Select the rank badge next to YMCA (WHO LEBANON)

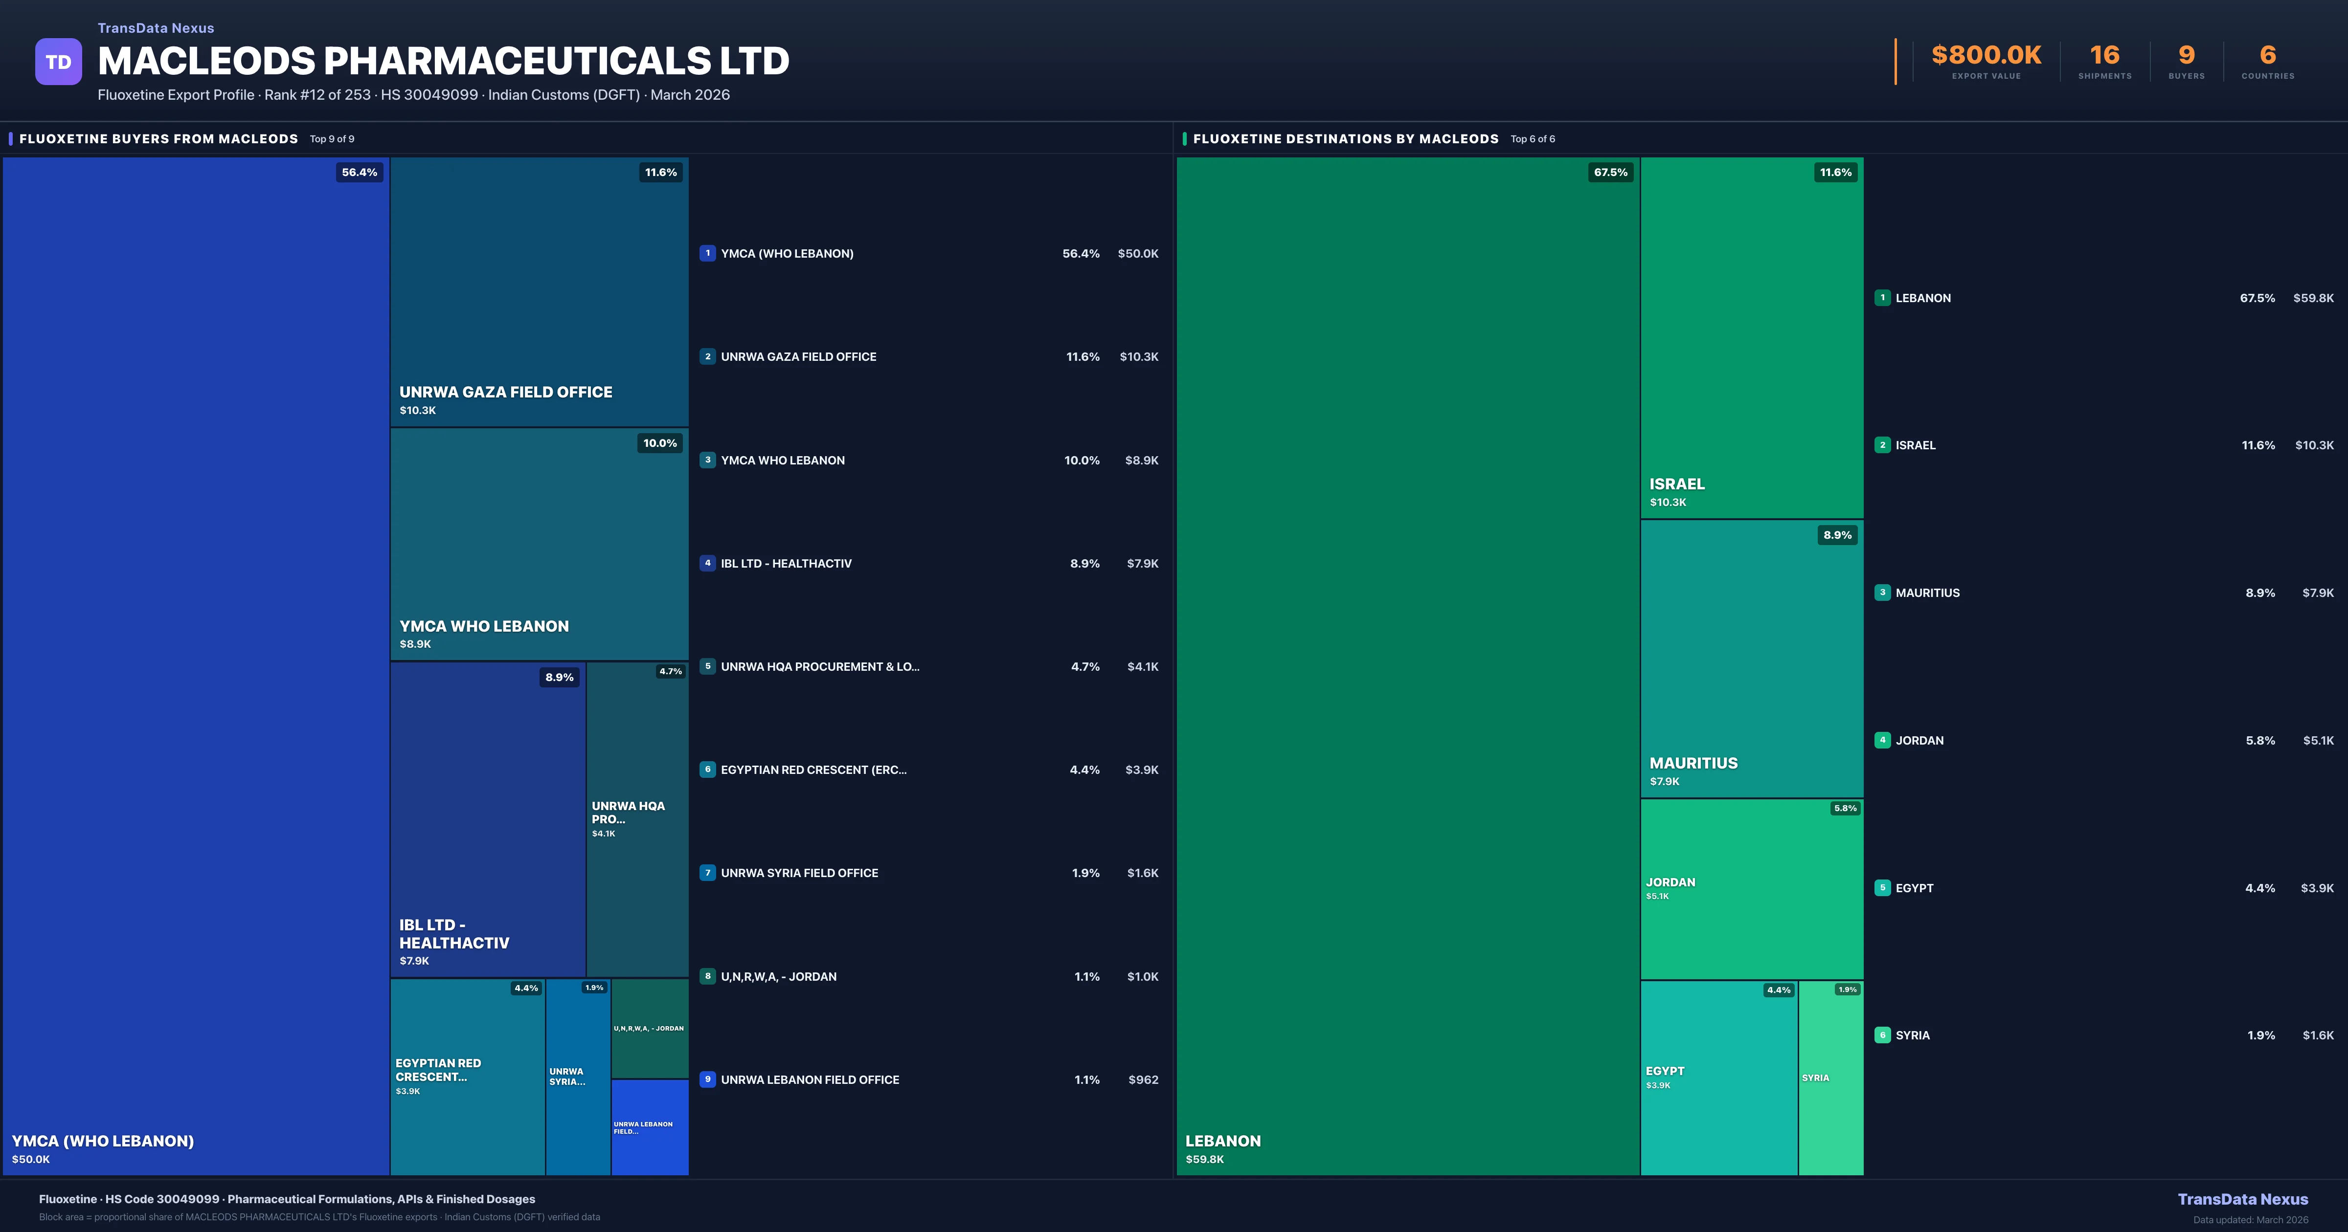708,253
